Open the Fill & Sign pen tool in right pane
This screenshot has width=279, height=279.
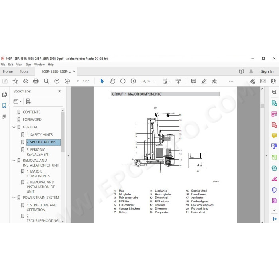click(x=274, y=179)
